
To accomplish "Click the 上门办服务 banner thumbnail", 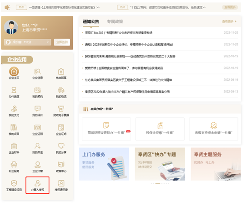I will coord(104,164).
